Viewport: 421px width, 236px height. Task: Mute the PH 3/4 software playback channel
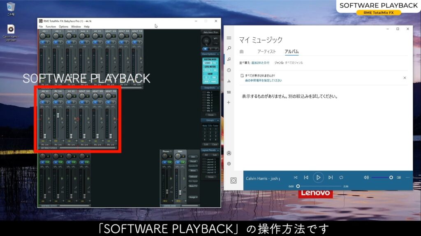[x=56, y=102]
